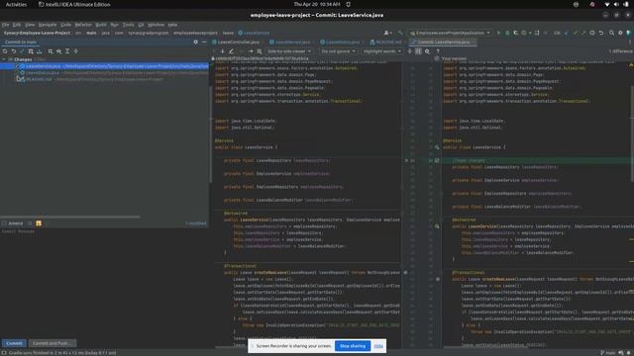Click the Commit button

14,343
